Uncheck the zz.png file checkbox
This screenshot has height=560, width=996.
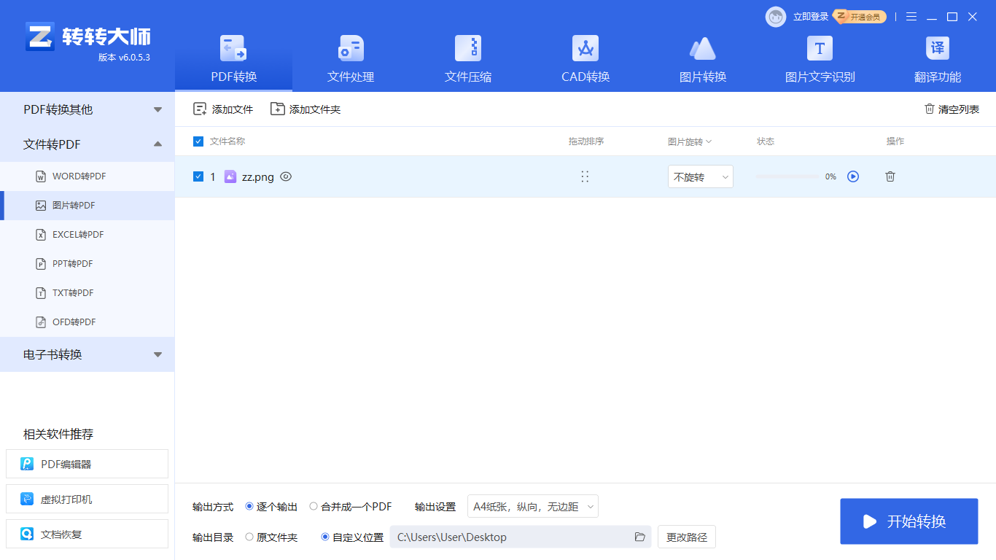[x=198, y=176]
